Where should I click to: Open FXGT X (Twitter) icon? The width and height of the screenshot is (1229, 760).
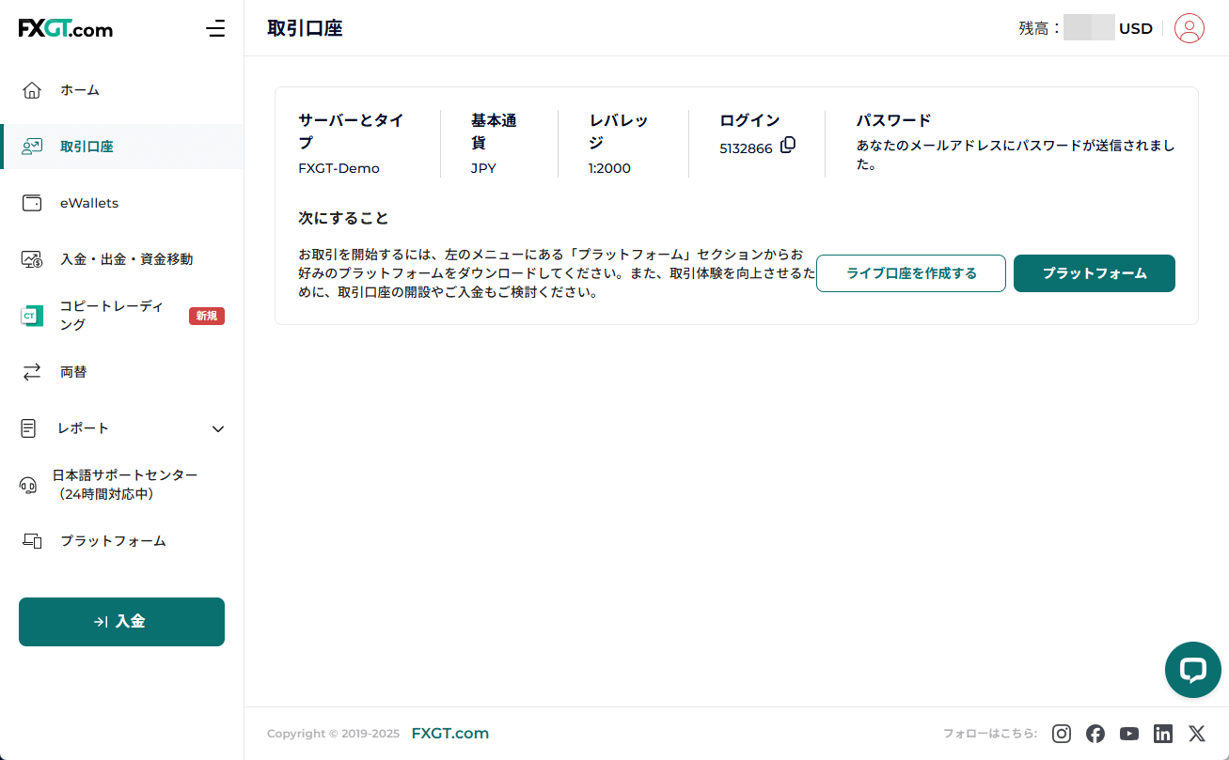point(1196,734)
